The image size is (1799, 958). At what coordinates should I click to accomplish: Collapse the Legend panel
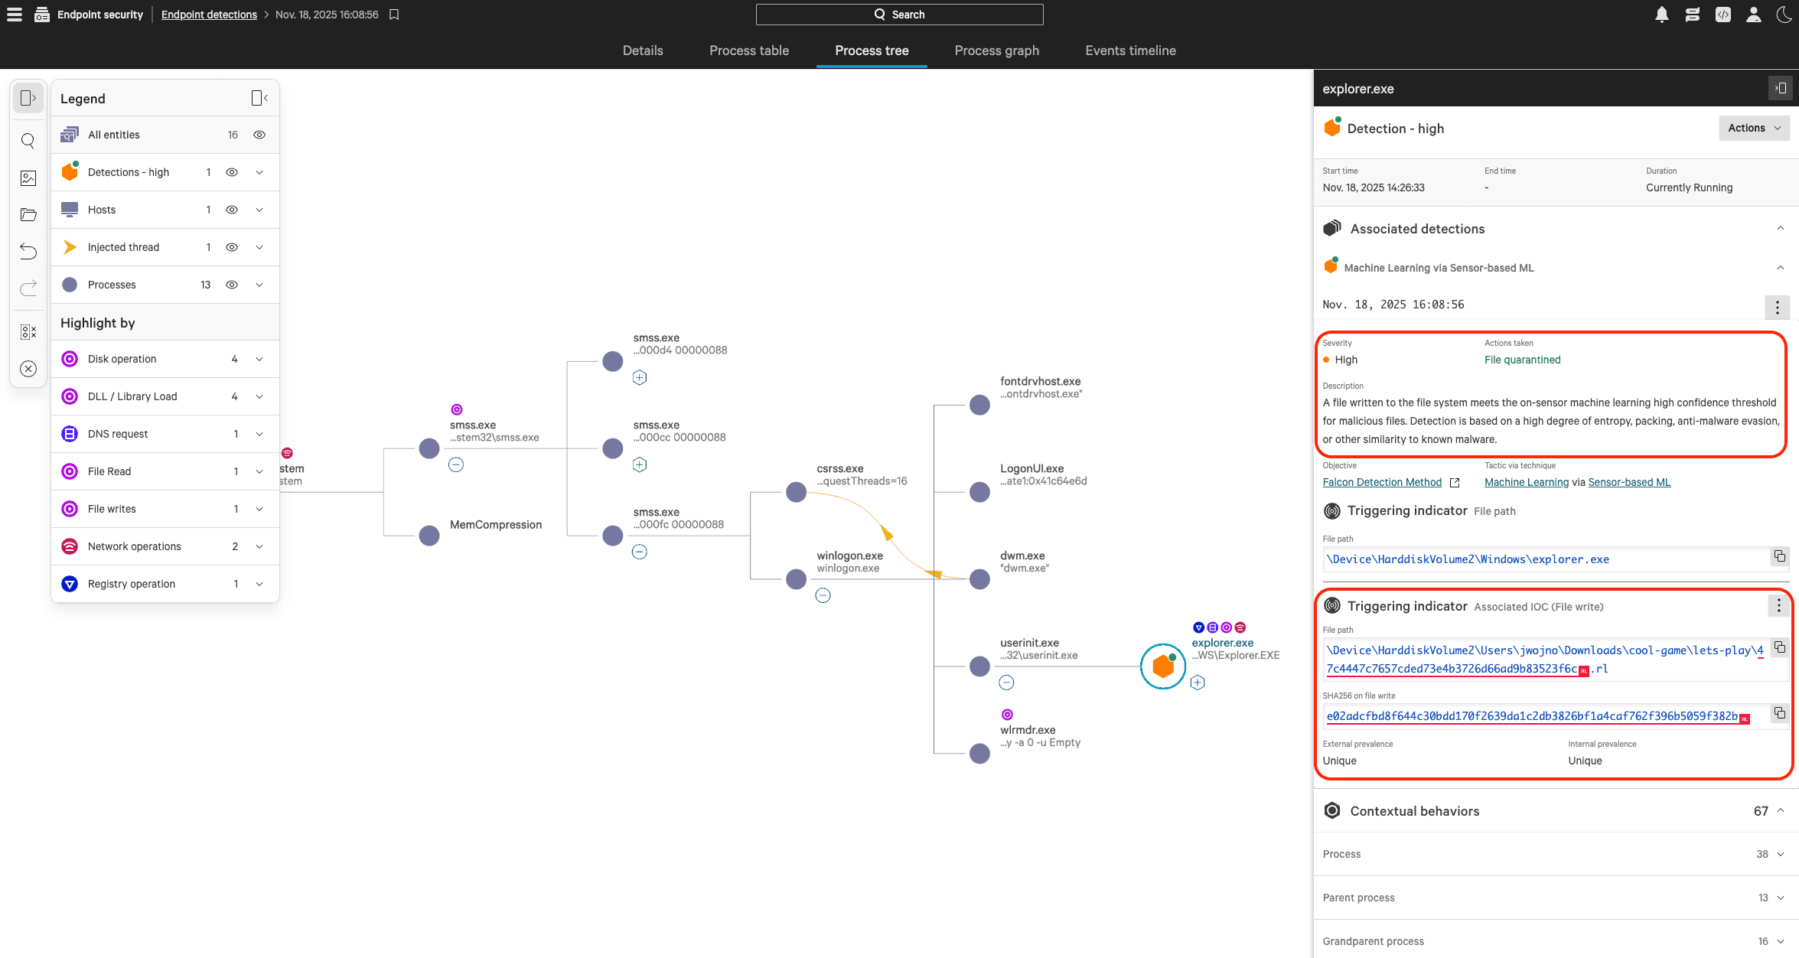point(259,98)
